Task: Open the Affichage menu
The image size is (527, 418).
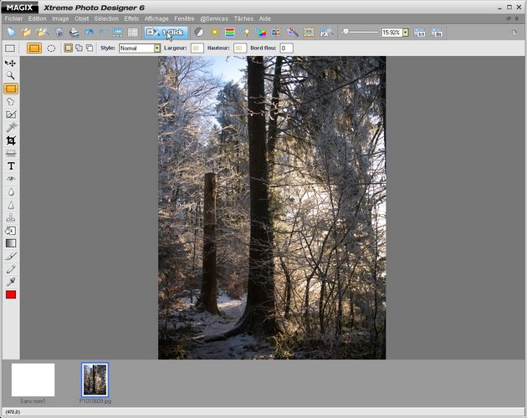Action: [156, 18]
